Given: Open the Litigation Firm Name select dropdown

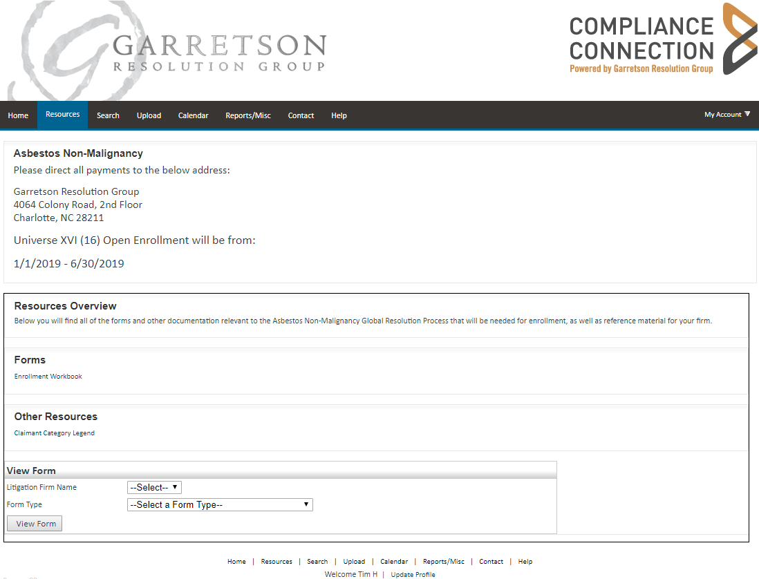Looking at the screenshot, I should (x=154, y=488).
